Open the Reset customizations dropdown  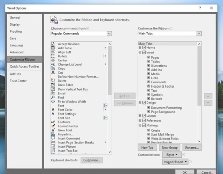pyautogui.click(x=172, y=155)
